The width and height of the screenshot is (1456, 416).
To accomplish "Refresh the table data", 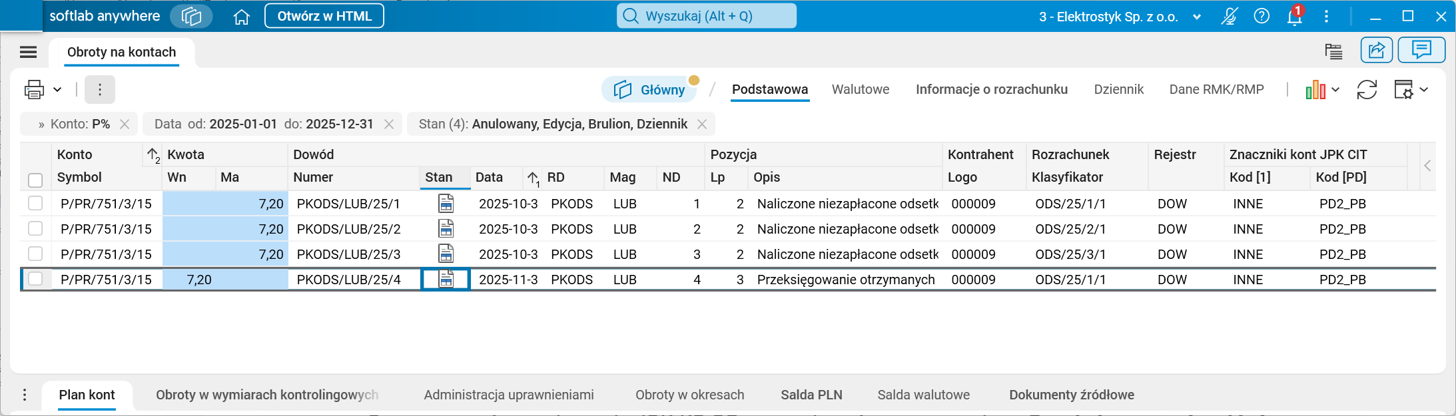I will pos(1367,90).
